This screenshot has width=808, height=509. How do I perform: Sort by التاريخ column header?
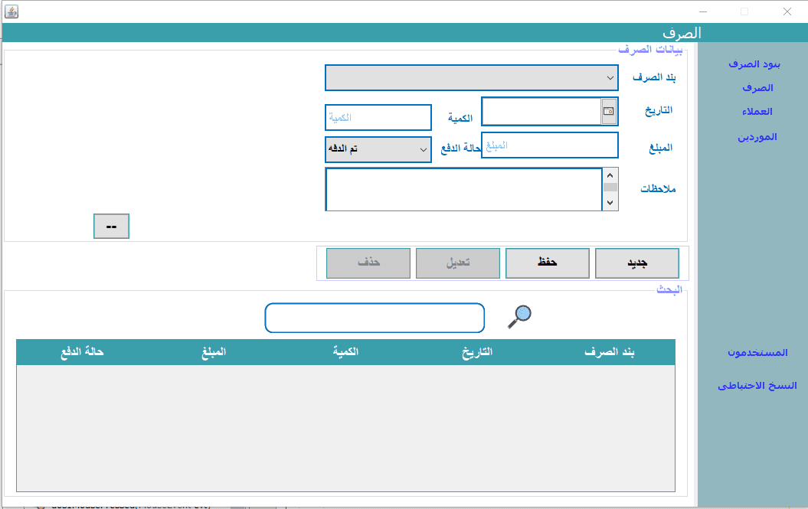[x=477, y=352]
